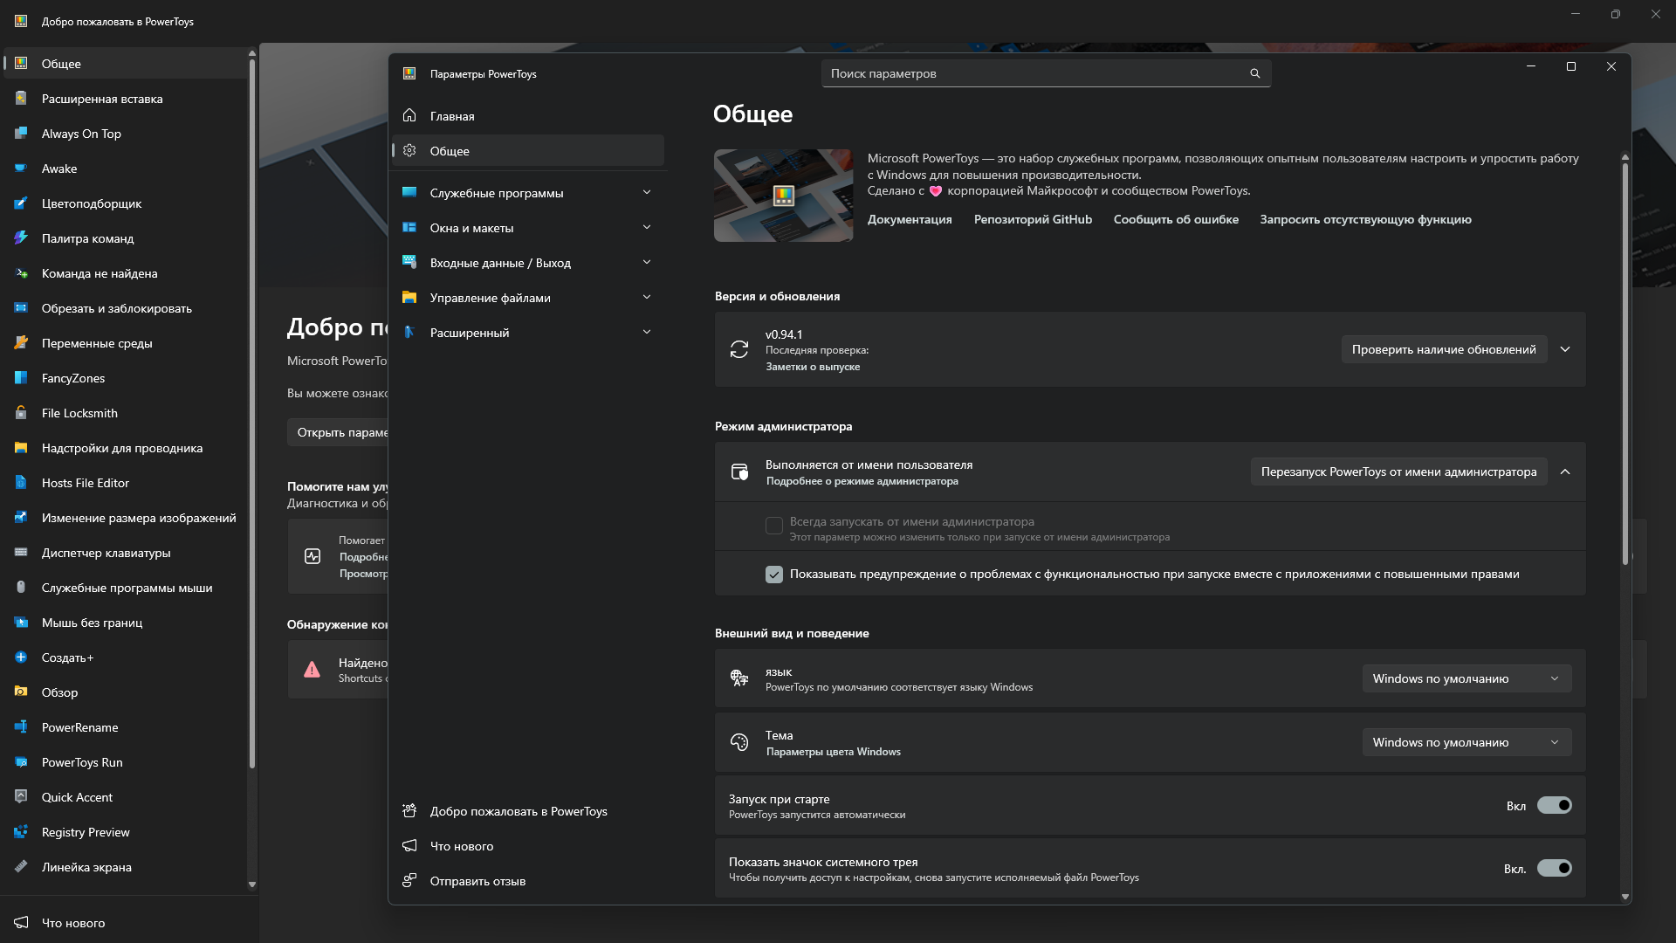The image size is (1676, 943).
Task: Click the Send feedback (Отправить отзыв) icon
Action: 409,881
